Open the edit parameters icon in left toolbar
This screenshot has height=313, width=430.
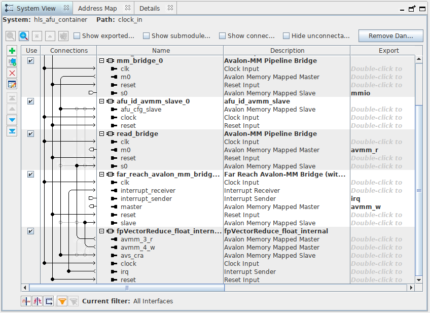[x=12, y=84]
